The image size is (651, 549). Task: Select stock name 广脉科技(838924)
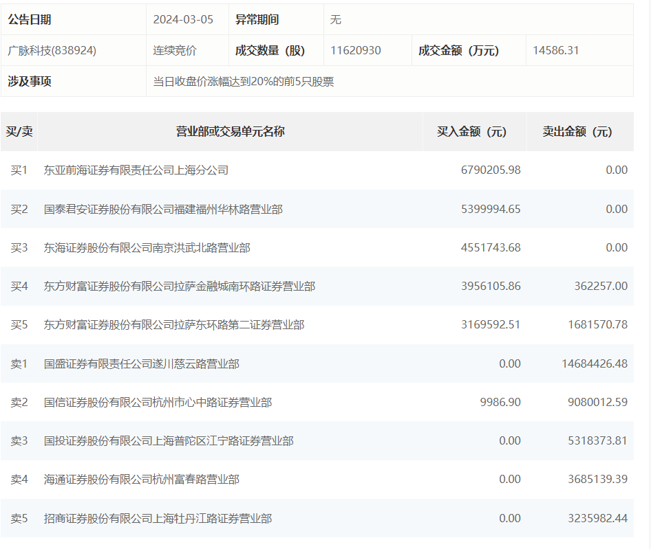pos(52,51)
